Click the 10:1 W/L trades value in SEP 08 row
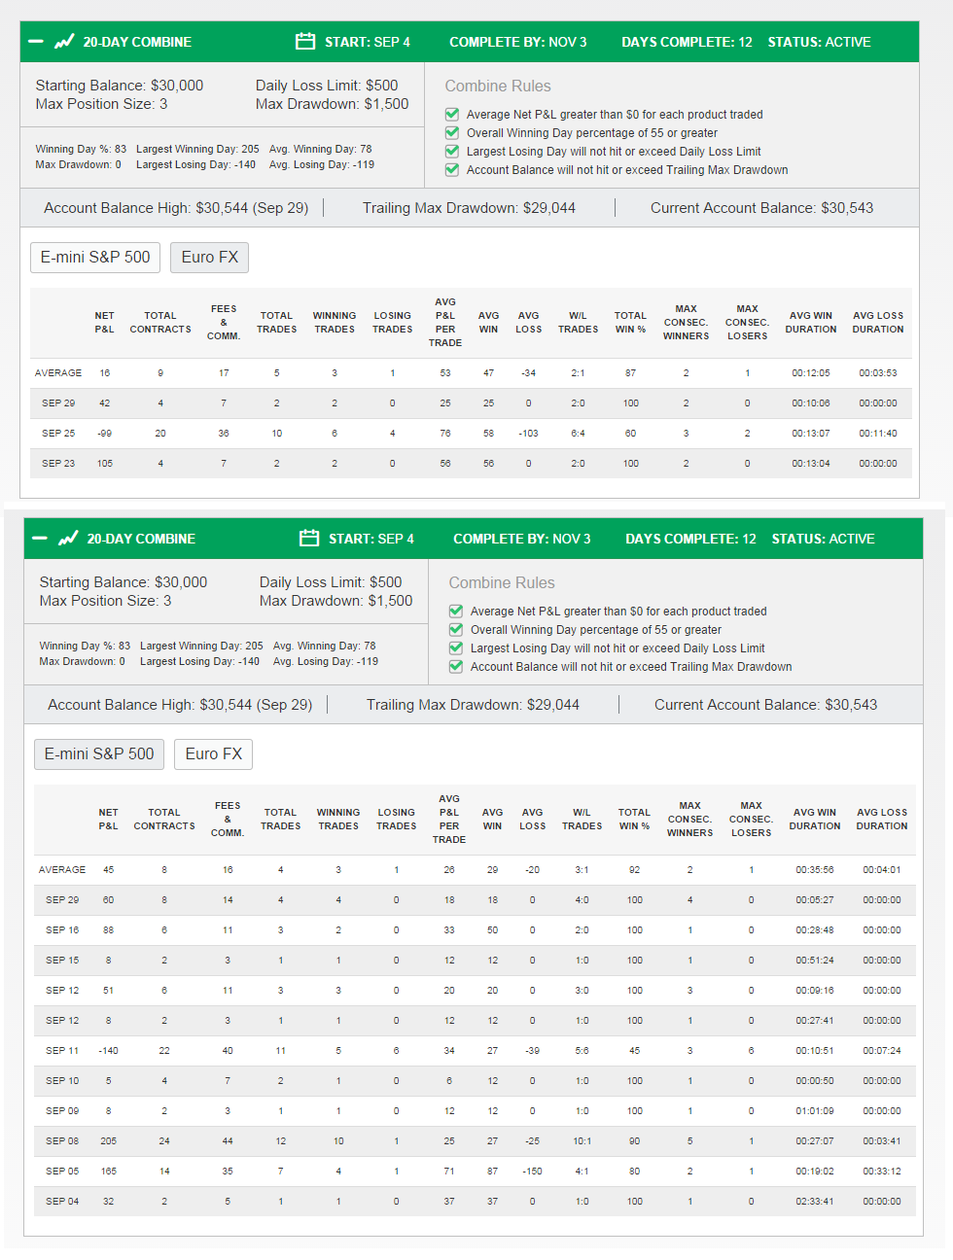953x1260 pixels. click(582, 1141)
